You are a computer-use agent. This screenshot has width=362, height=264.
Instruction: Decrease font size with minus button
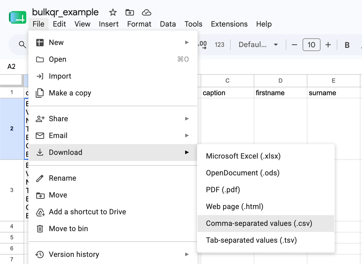294,45
